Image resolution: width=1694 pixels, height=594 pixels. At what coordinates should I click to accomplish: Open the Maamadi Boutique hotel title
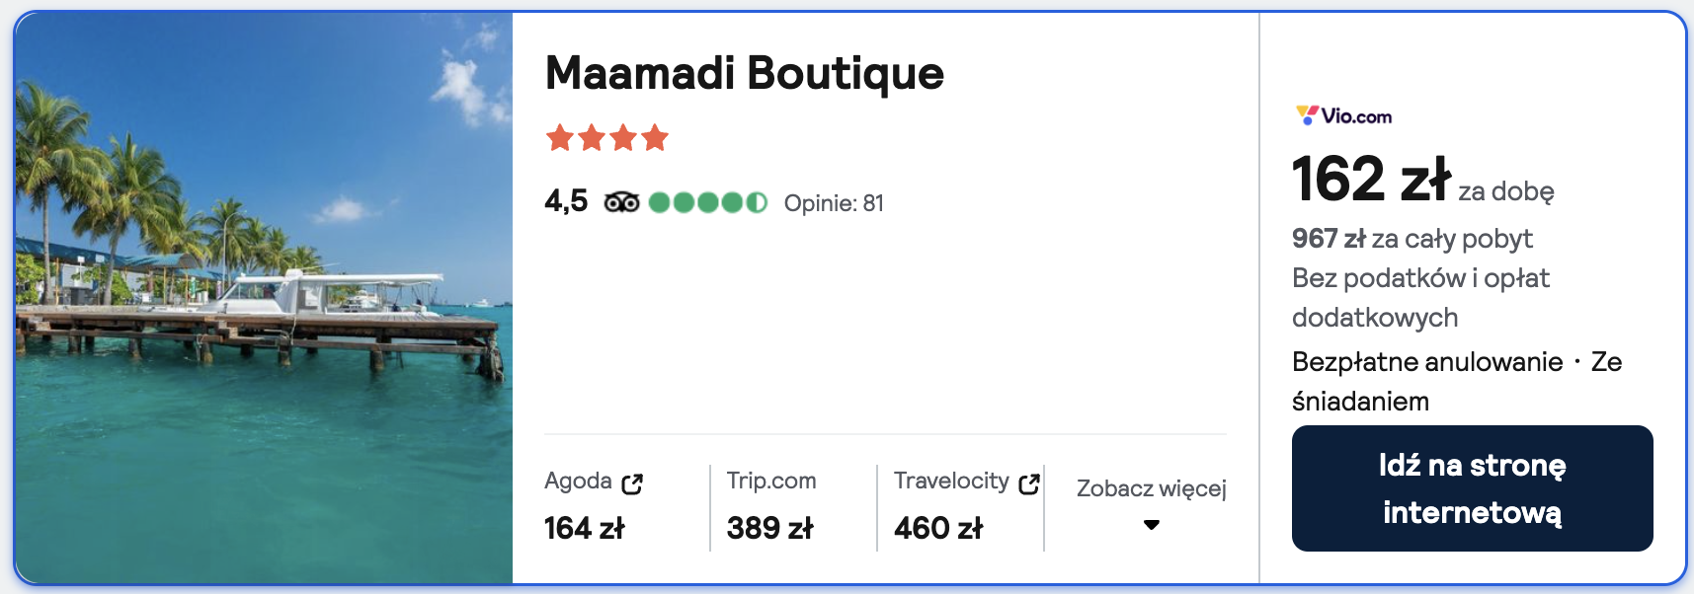point(744,73)
